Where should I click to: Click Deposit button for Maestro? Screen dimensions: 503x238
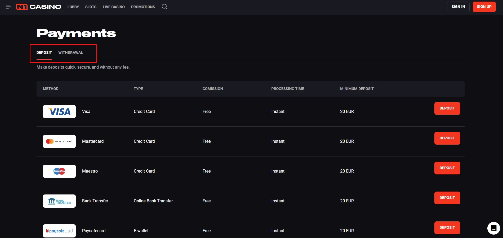(447, 168)
